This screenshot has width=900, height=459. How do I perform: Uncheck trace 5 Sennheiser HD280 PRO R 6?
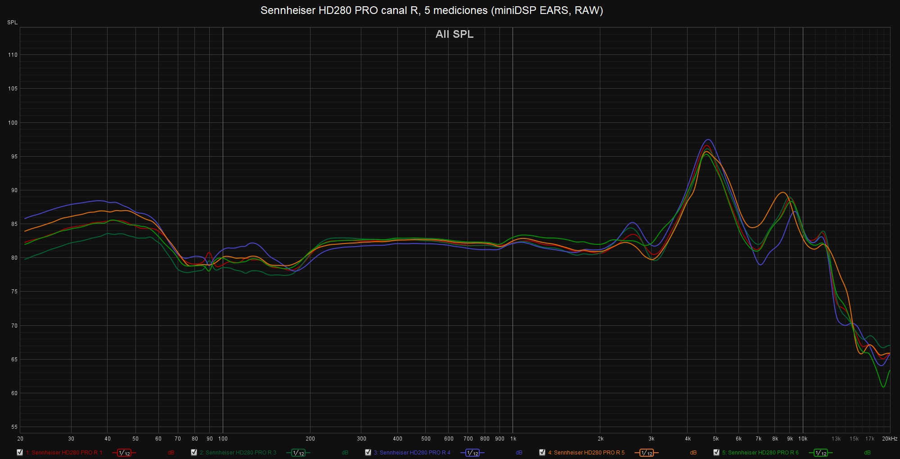(x=716, y=452)
